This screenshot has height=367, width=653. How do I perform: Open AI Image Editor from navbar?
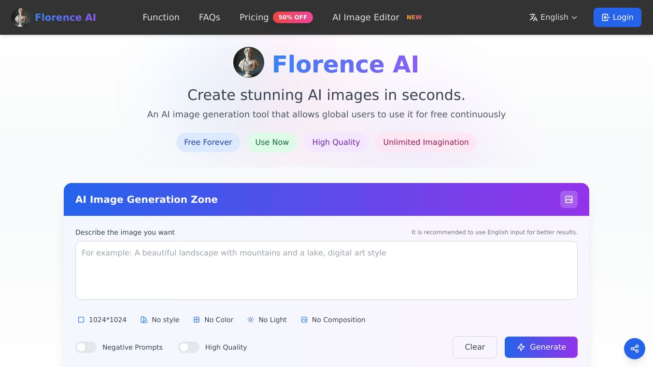(x=366, y=17)
